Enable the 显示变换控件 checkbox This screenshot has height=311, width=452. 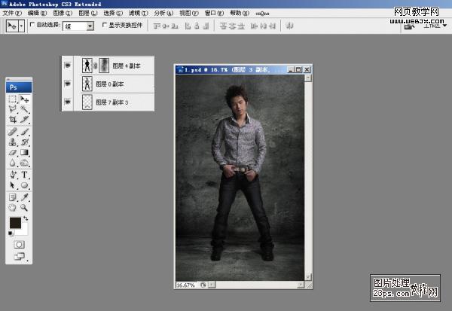(104, 26)
